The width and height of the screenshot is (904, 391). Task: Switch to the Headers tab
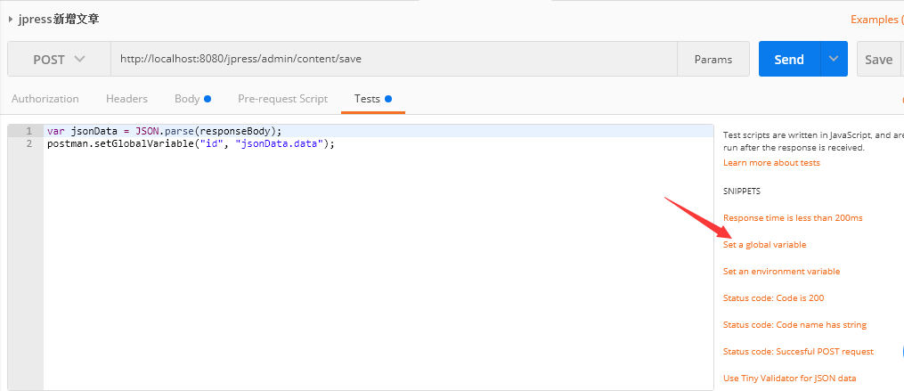[126, 99]
